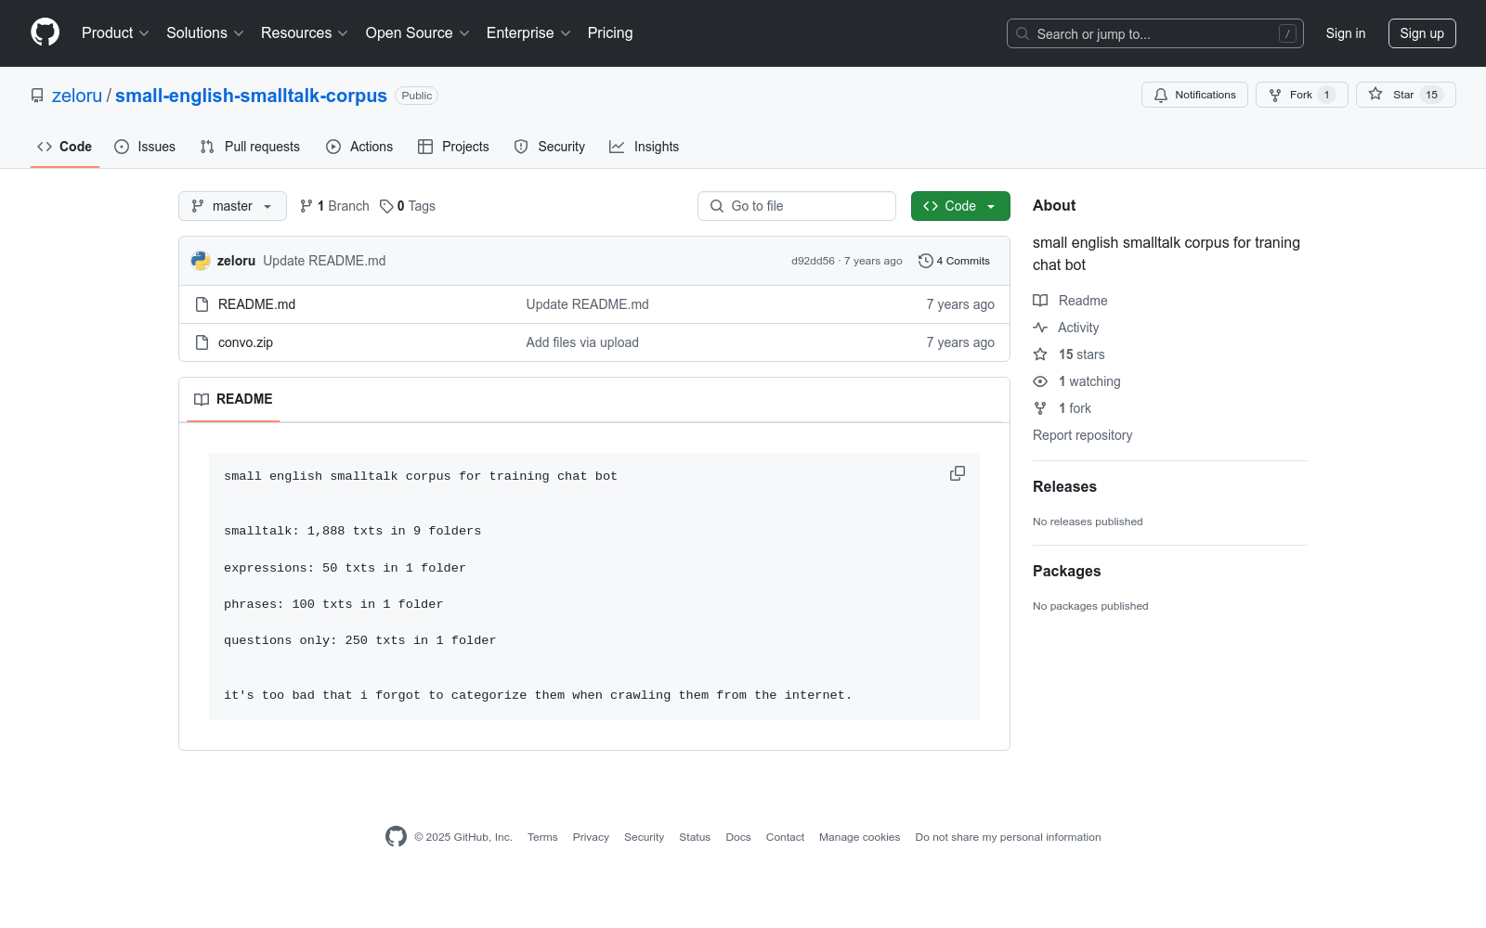Expand the Enterprise menu
Viewport: 1486px width, 928px height.
pyautogui.click(x=528, y=33)
